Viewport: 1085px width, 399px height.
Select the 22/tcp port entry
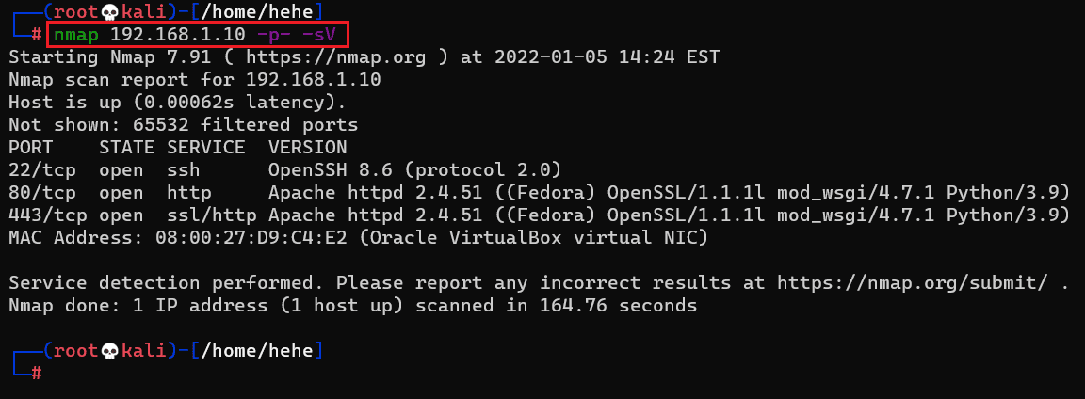pyautogui.click(x=41, y=170)
